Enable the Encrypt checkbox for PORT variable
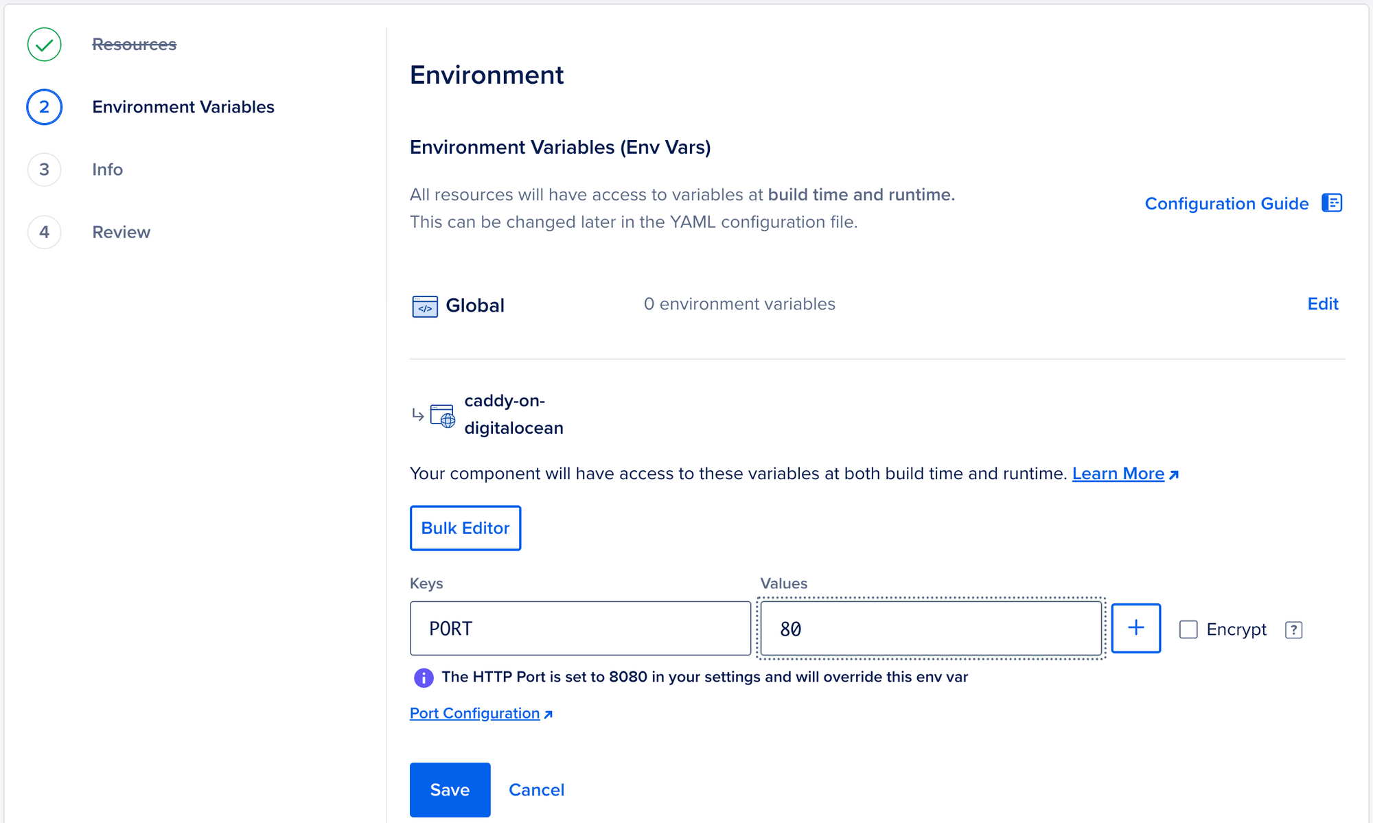 point(1187,629)
